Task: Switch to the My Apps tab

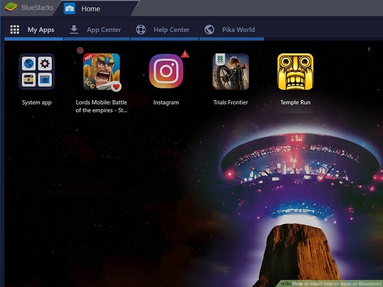Action: click(34, 30)
